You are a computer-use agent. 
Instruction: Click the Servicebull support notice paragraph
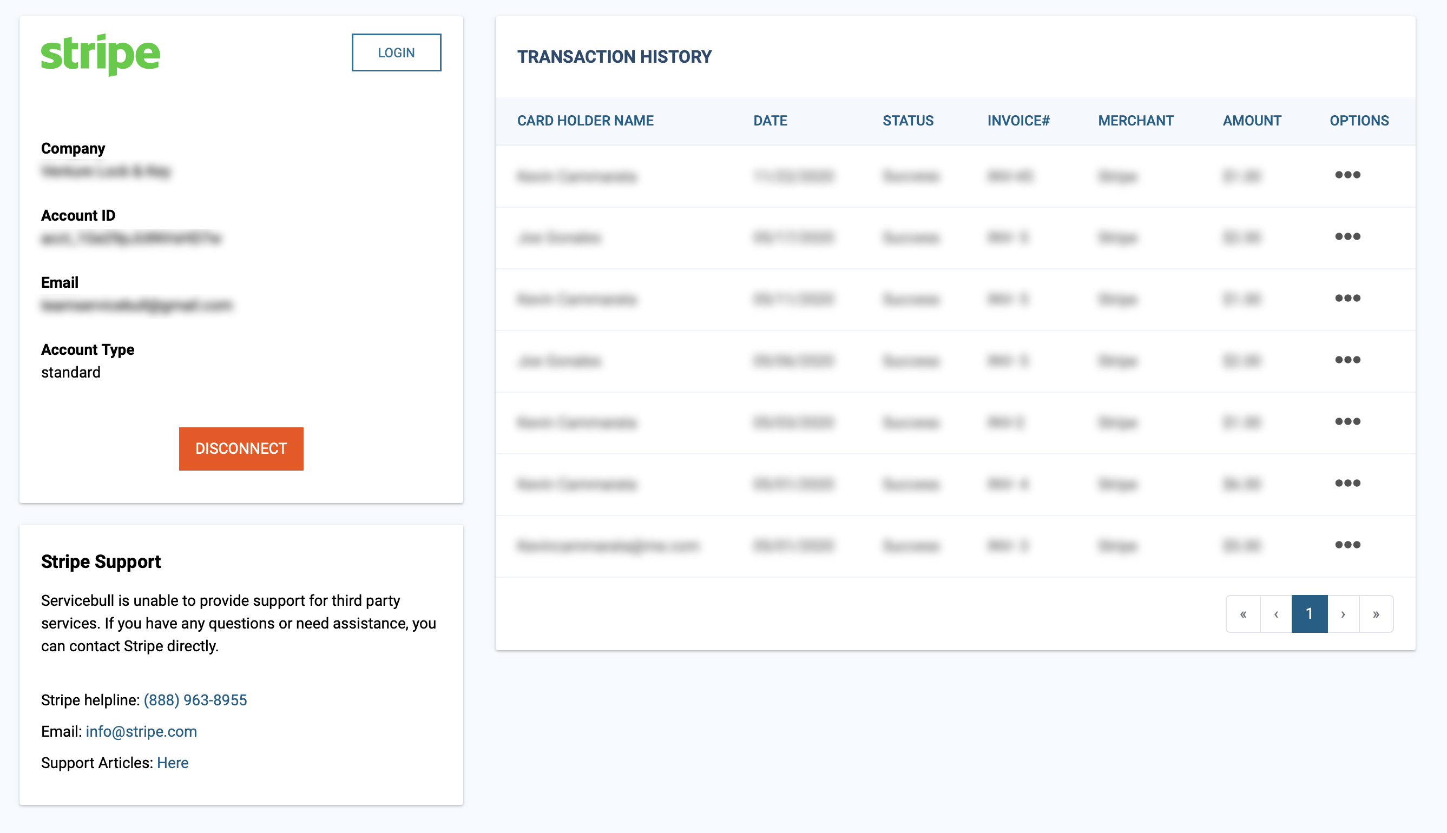tap(239, 623)
